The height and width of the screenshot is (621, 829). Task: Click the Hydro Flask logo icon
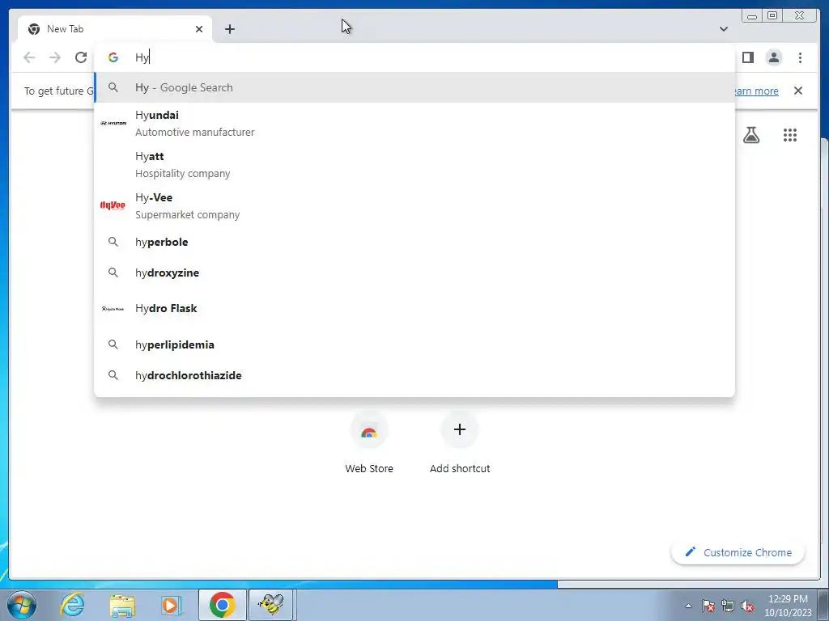coord(113,308)
